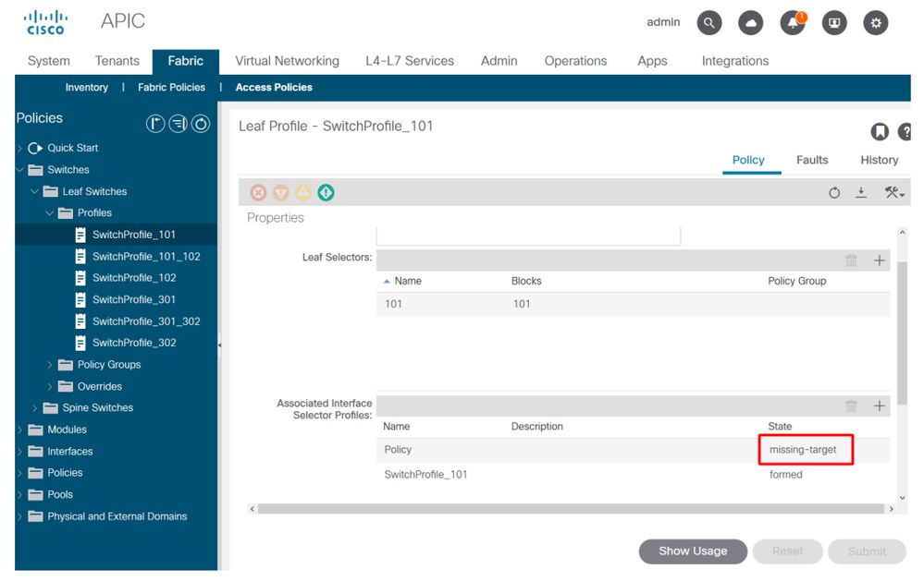924x581 pixels.
Task: Select SwitchProfile_102 in tree
Action: (134, 278)
